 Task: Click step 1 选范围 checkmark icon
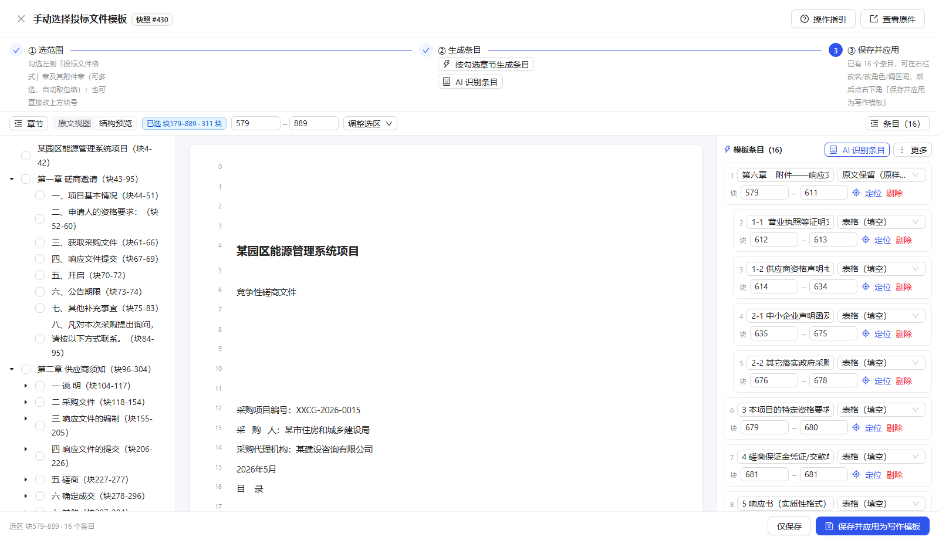[x=16, y=50]
